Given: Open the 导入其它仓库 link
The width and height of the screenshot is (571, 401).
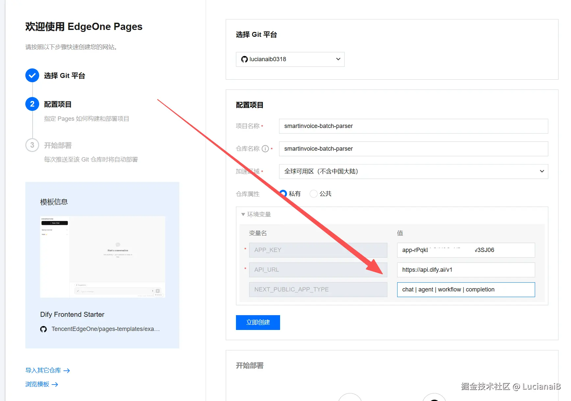Looking at the screenshot, I should point(43,370).
